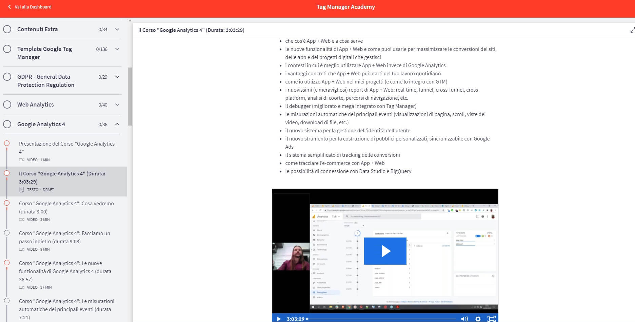Play the video with the large blue play button
Viewport: 635px width, 322px height.
tap(385, 251)
